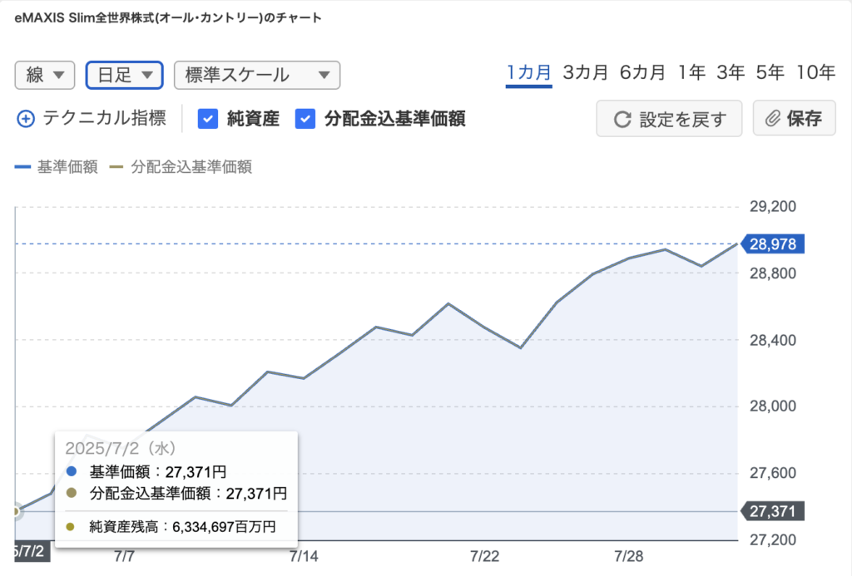Click the 7/7 date axis label
The image size is (852, 576).
[124, 556]
